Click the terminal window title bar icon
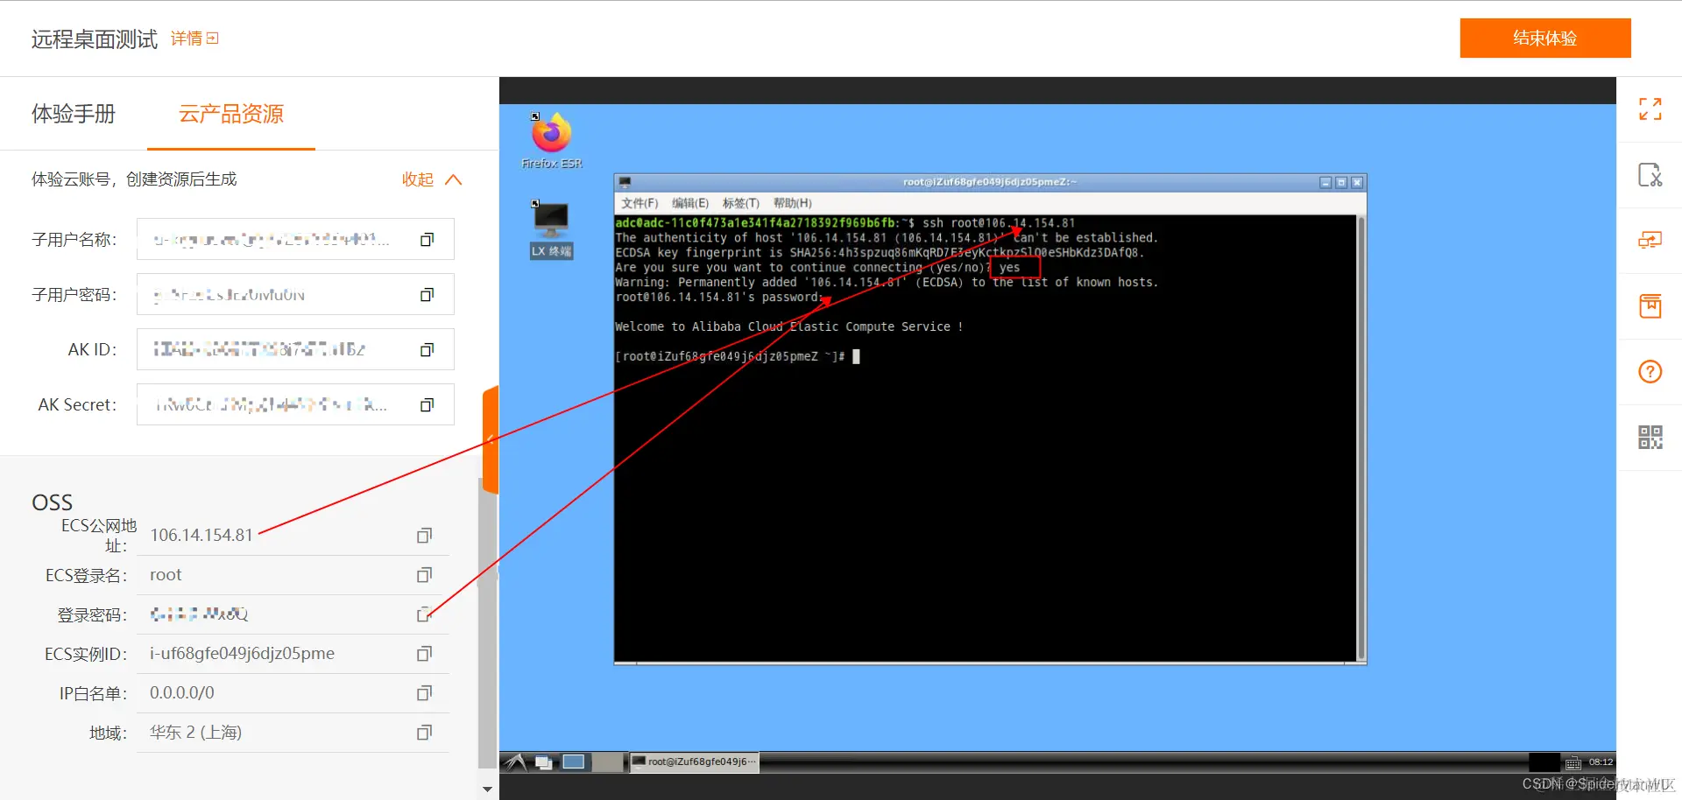The image size is (1682, 800). coord(625,182)
